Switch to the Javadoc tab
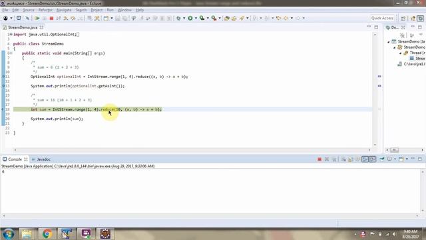This screenshot has width=426, height=240. [x=41, y=159]
